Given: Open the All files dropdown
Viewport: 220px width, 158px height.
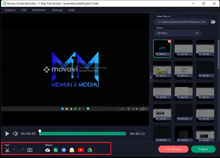Looking at the screenshot, I should click(177, 33).
